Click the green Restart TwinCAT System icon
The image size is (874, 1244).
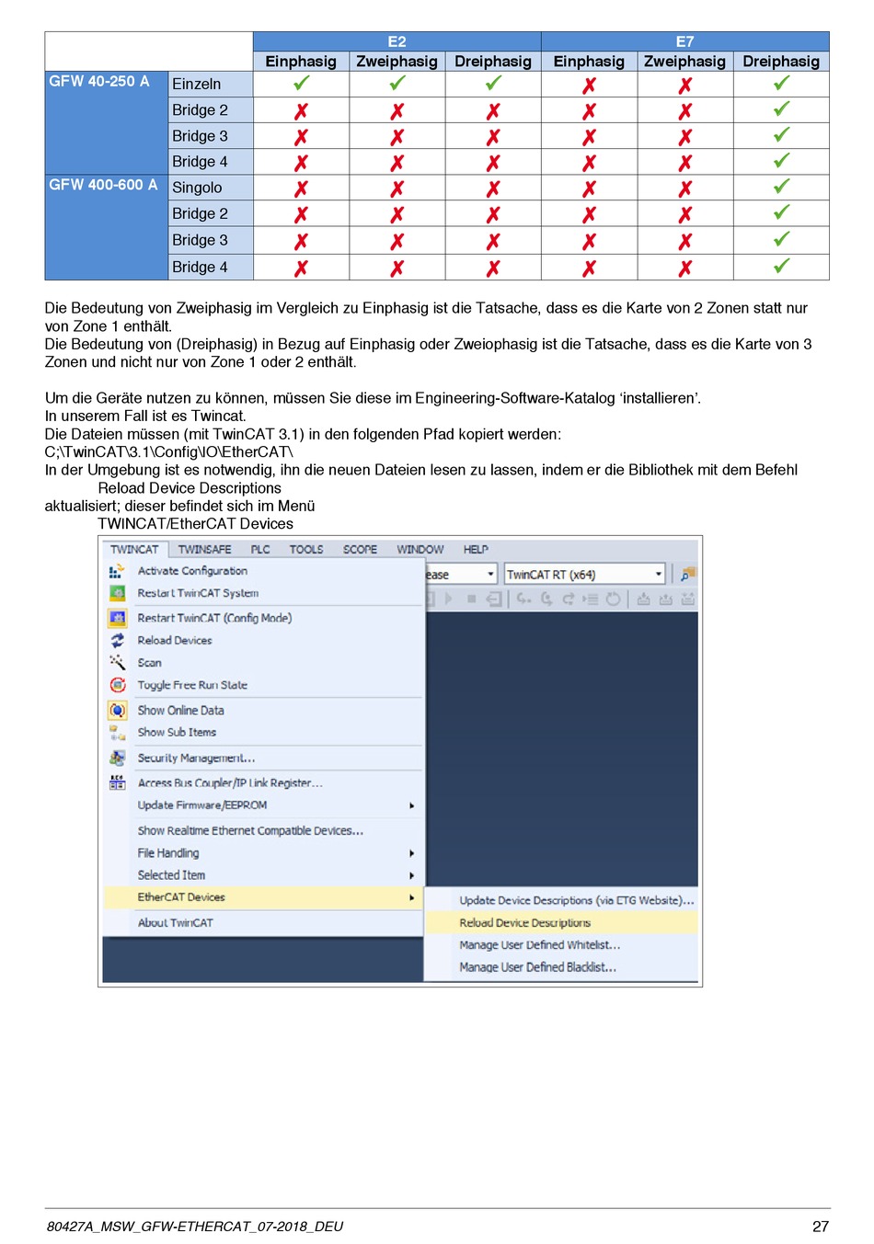(117, 593)
